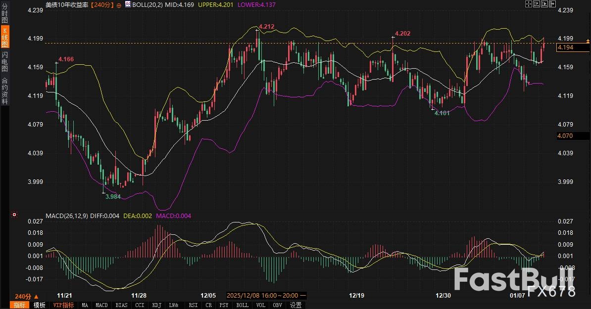Select the K线图 sidebar tab
591x309 pixels.
point(4,38)
